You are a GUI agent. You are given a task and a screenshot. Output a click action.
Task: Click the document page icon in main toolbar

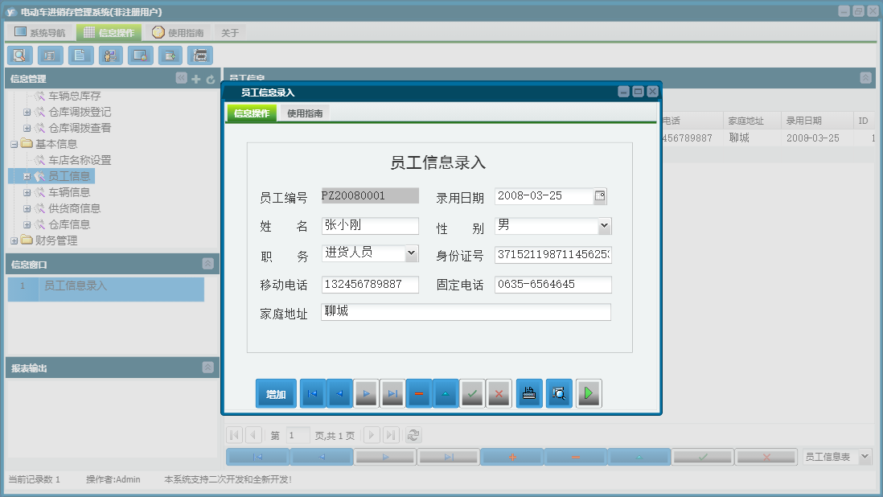point(80,55)
